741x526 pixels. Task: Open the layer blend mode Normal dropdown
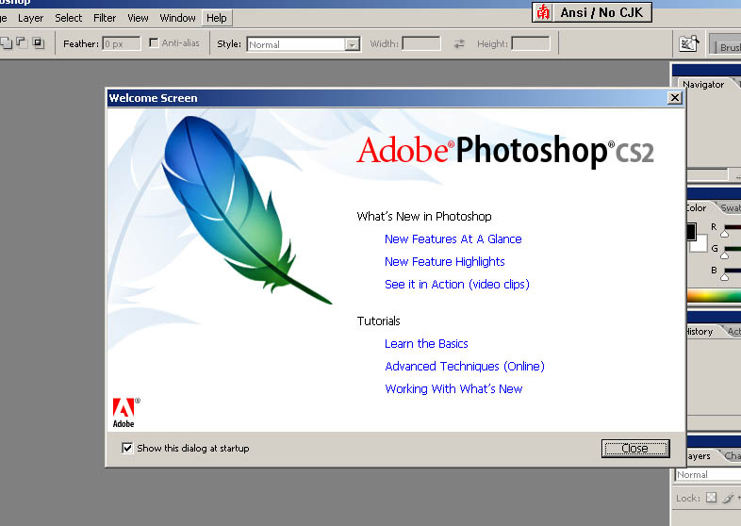coord(708,474)
